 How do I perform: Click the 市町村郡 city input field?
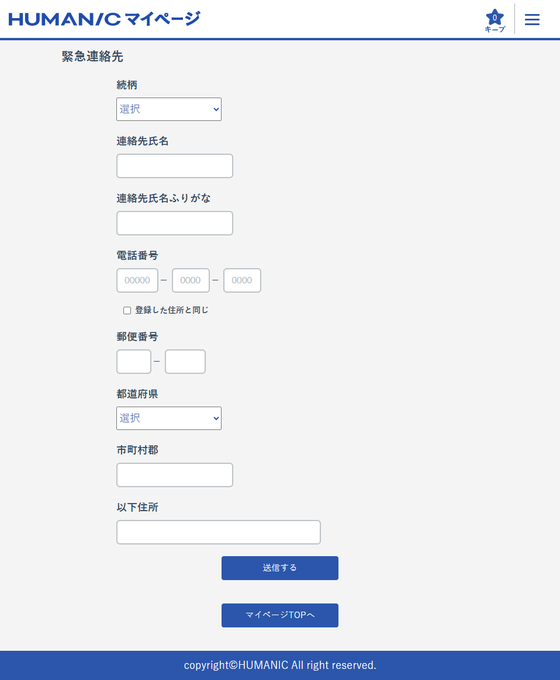pyautogui.click(x=174, y=475)
